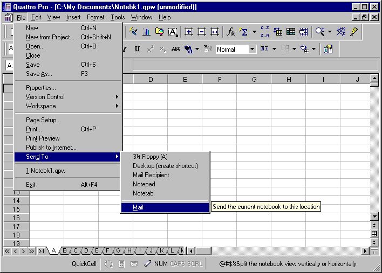Choose Notetab in Send To submenu

(165, 193)
